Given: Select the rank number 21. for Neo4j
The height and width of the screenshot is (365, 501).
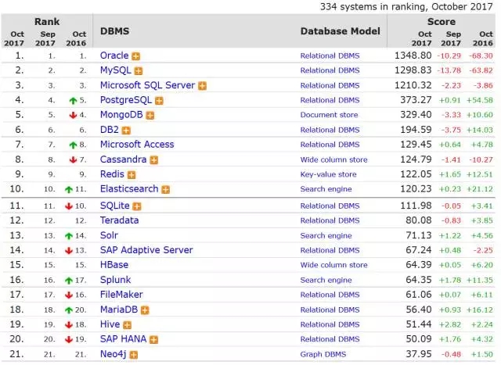Looking at the screenshot, I should pos(17,354).
